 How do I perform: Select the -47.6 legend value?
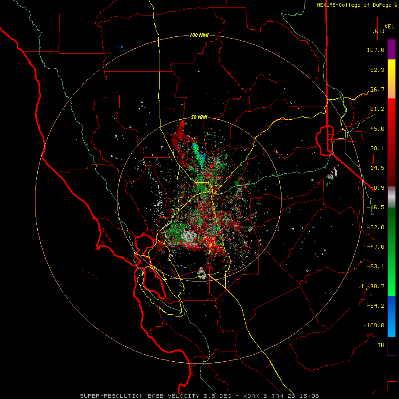click(x=376, y=247)
